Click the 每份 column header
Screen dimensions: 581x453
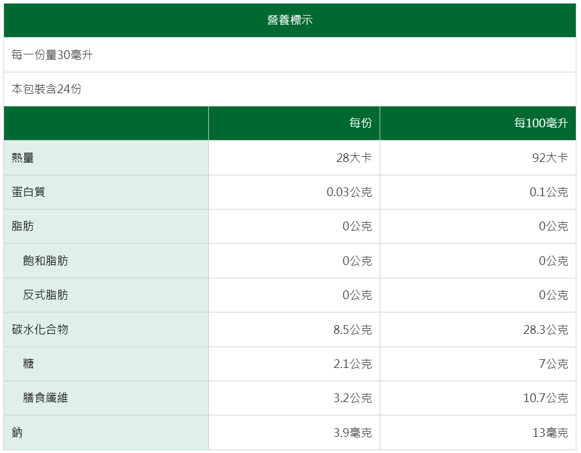(360, 123)
